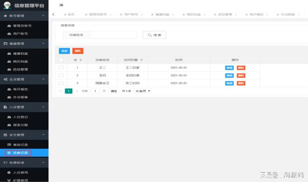Image resolution: width=308 pixels, height=182 pixels.
Task: Collapse the 收费标准 group chevron
Action: point(43,162)
